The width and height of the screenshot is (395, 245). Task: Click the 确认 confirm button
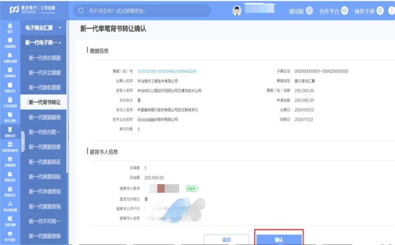279,240
